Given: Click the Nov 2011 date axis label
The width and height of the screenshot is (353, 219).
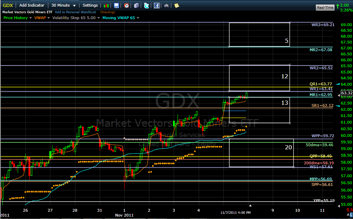Looking at the screenshot, I should coord(124,215).
